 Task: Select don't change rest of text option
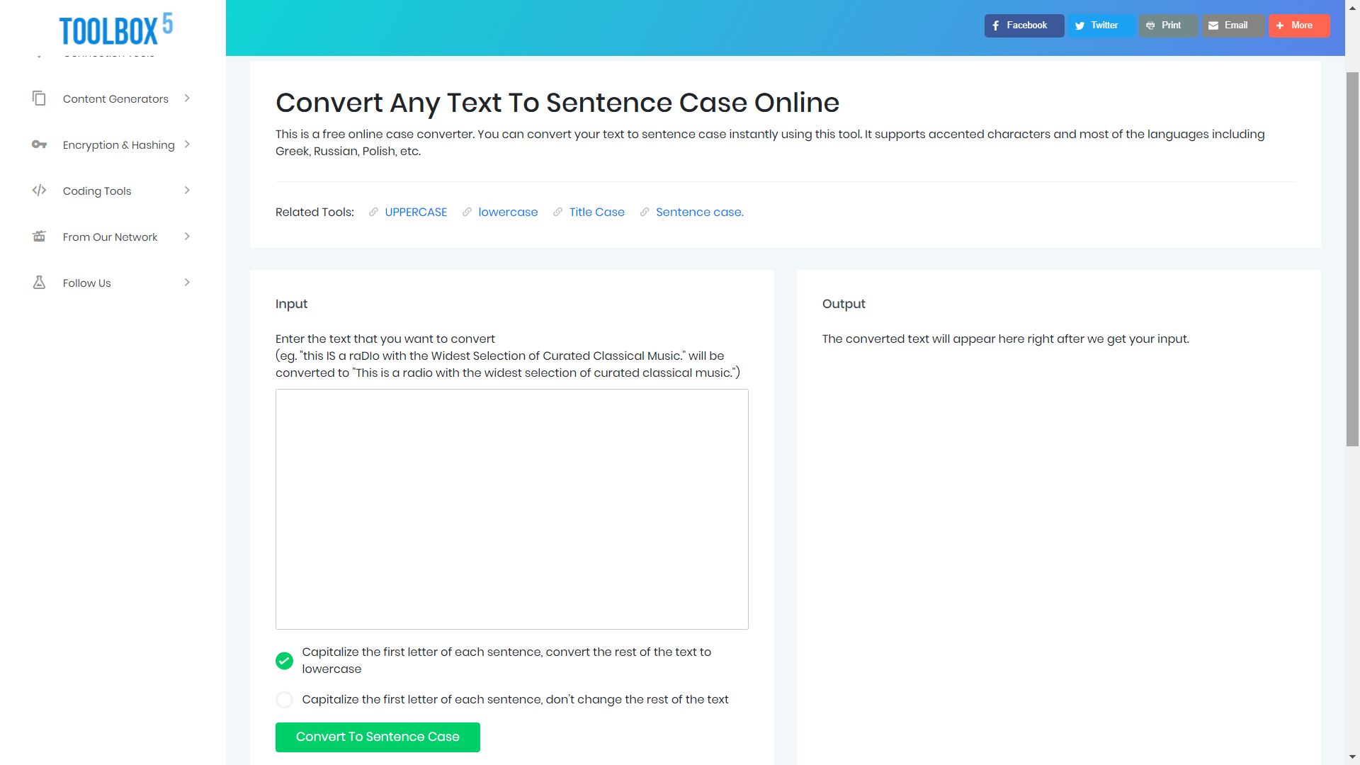[284, 700]
